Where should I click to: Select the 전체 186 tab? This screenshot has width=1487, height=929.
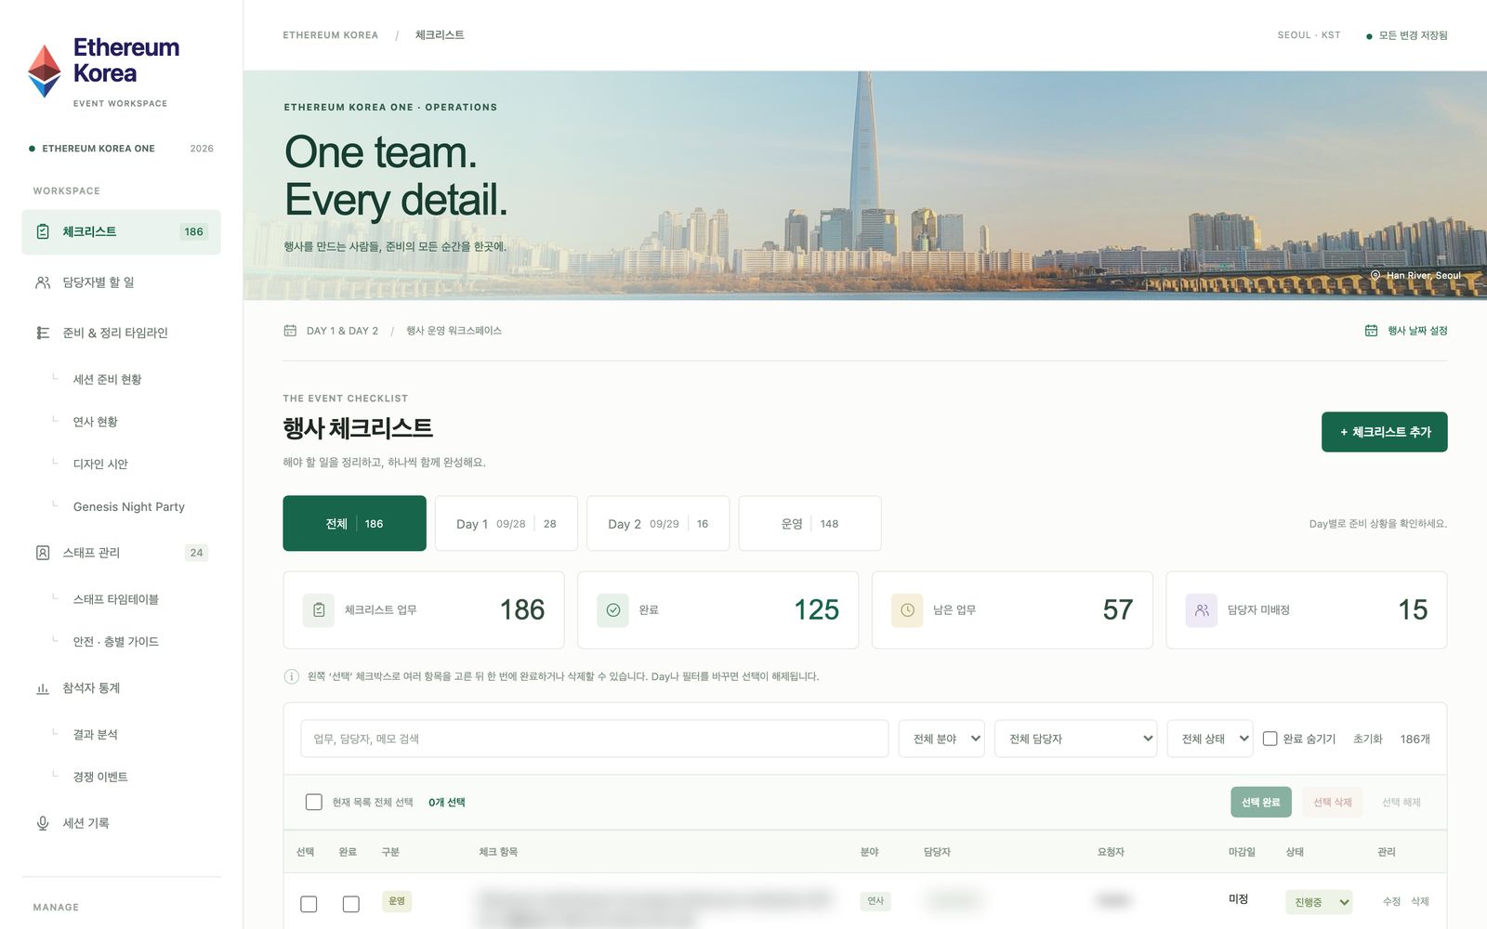tap(354, 523)
